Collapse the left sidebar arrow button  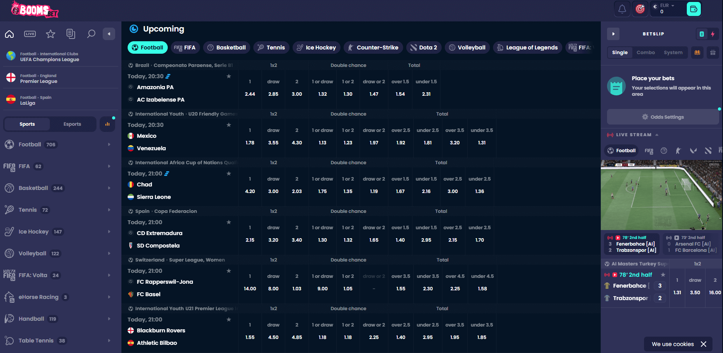(109, 34)
